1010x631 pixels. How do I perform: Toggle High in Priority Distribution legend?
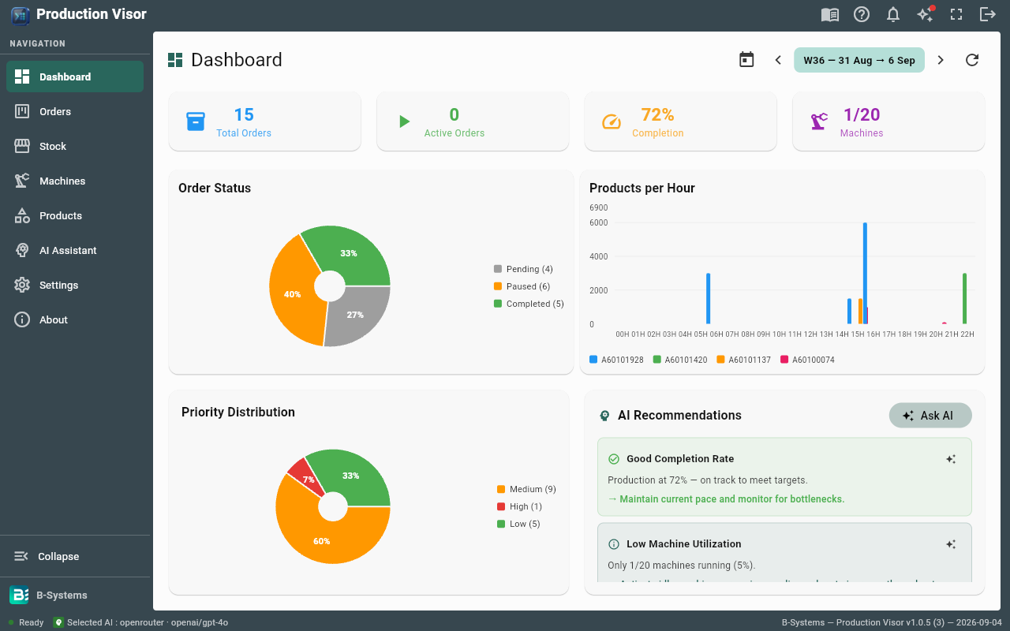click(519, 506)
